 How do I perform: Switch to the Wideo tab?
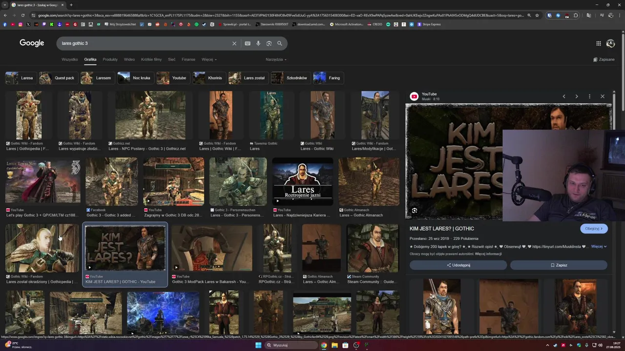point(129,59)
